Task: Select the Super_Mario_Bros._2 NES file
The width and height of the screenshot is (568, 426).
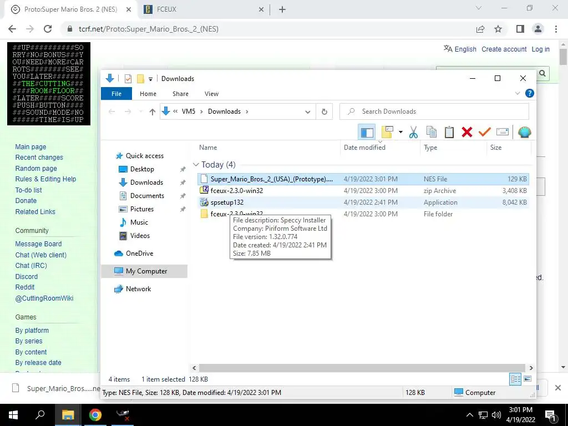Action: [363, 179]
